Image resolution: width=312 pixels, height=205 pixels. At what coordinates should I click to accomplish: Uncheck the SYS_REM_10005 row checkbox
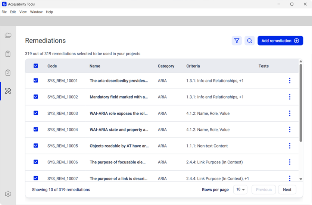(x=36, y=146)
